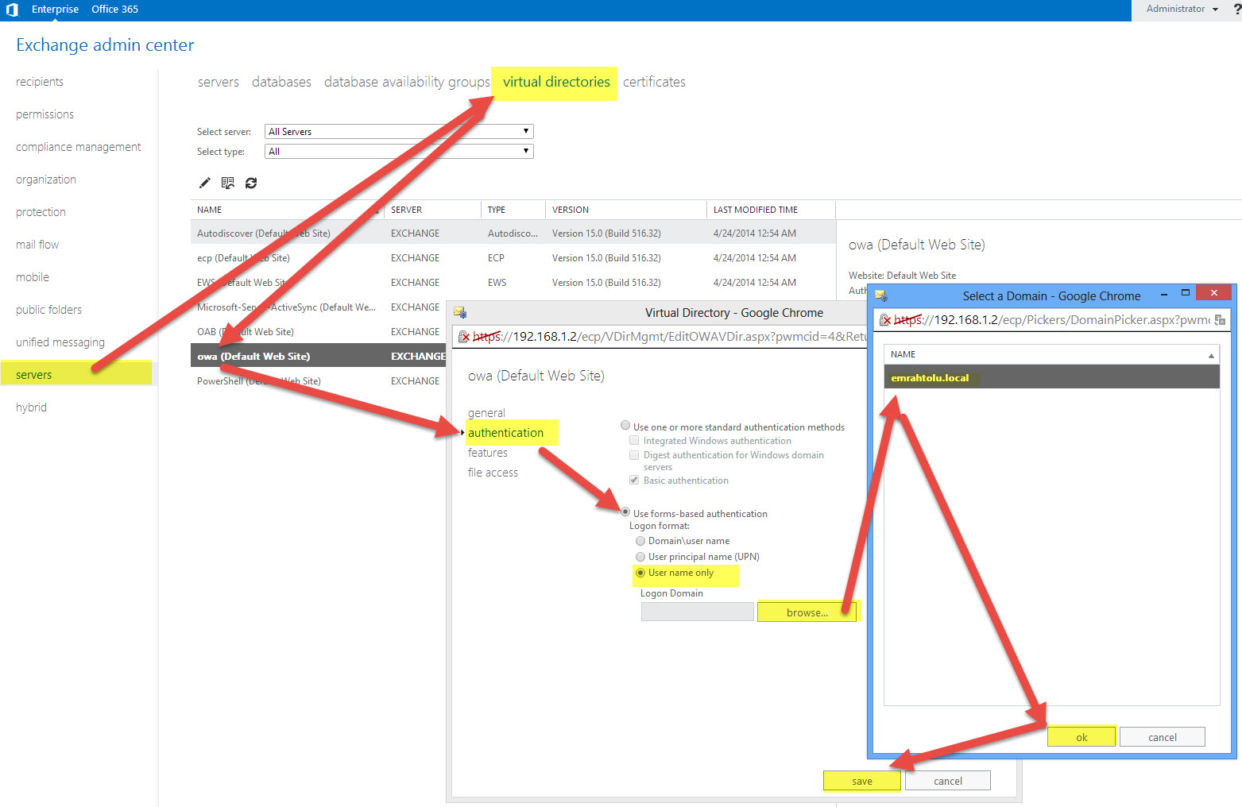The height and width of the screenshot is (807, 1242).
Task: Open the authentication section
Action: point(505,433)
